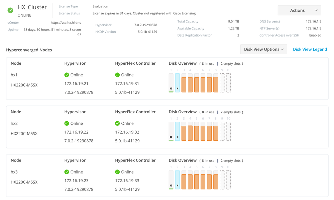This screenshot has width=334, height=200.
Task: Click hx2 controller IP 172.16.19.32
Action: [x=127, y=132]
